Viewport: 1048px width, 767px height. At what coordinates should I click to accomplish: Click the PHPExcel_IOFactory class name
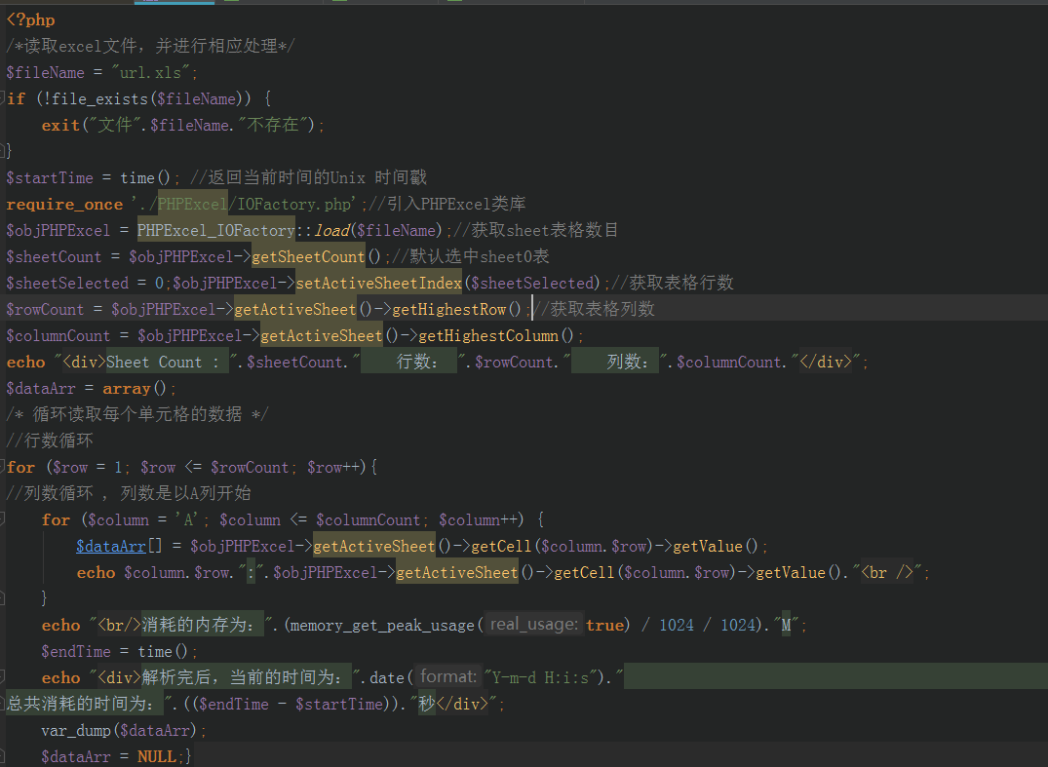pyautogui.click(x=215, y=231)
